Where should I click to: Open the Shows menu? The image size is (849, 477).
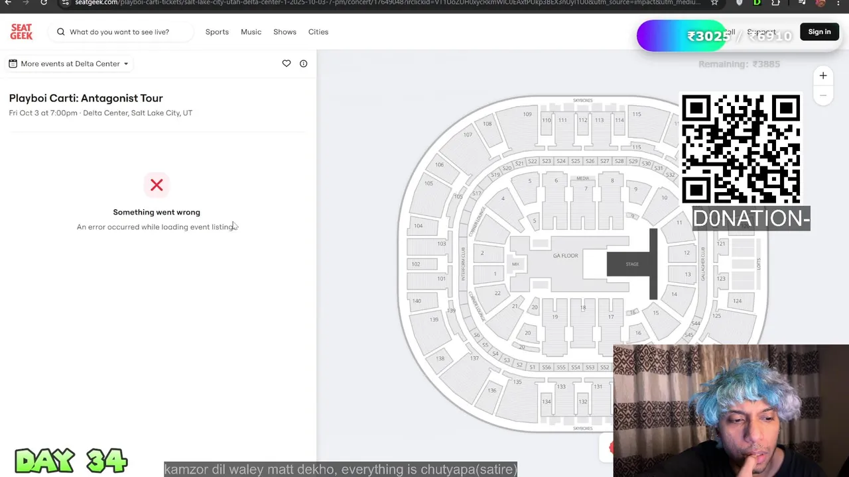(285, 32)
